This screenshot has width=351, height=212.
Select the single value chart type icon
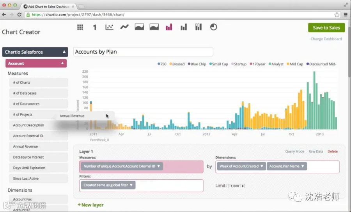coord(95,27)
